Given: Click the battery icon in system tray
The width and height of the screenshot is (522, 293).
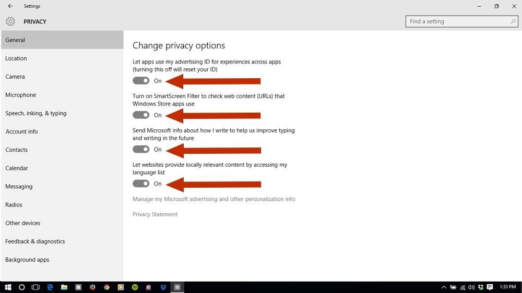Looking at the screenshot, I should (453, 287).
